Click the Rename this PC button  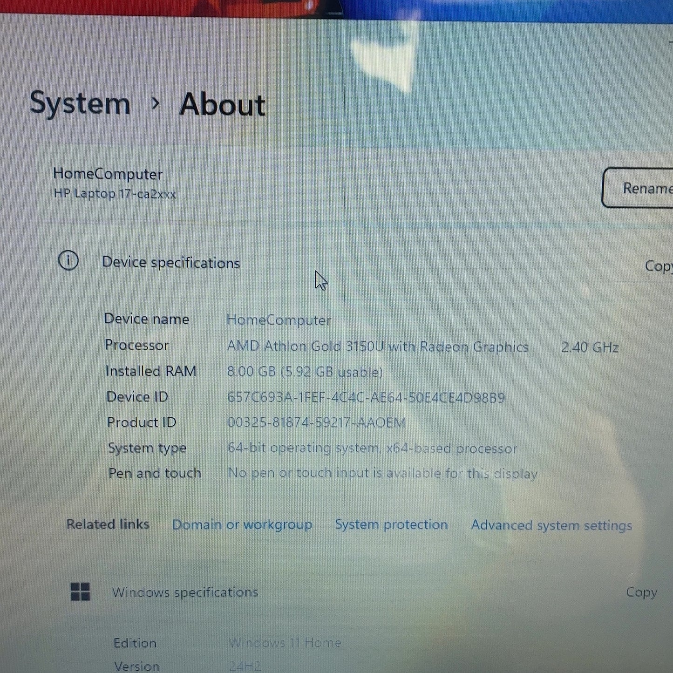(x=638, y=188)
